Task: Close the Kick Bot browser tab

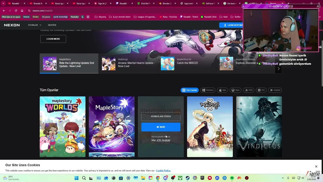Action: pyautogui.click(x=154, y=4)
